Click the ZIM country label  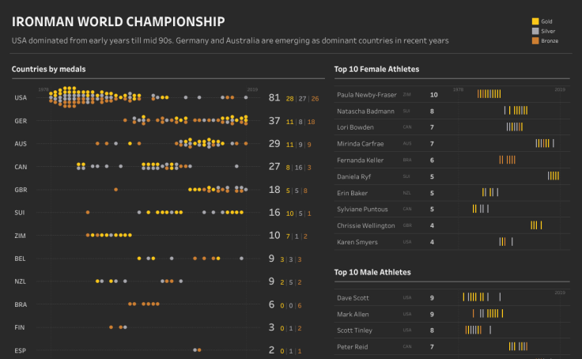[x=21, y=236]
